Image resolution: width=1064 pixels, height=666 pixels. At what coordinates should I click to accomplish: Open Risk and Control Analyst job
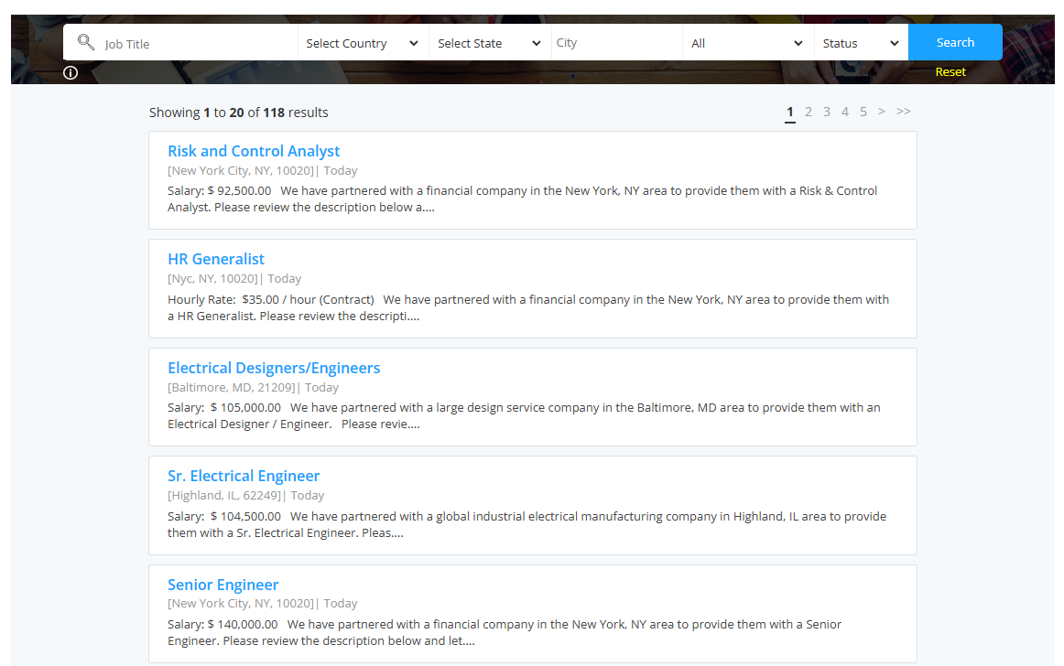pyautogui.click(x=254, y=151)
